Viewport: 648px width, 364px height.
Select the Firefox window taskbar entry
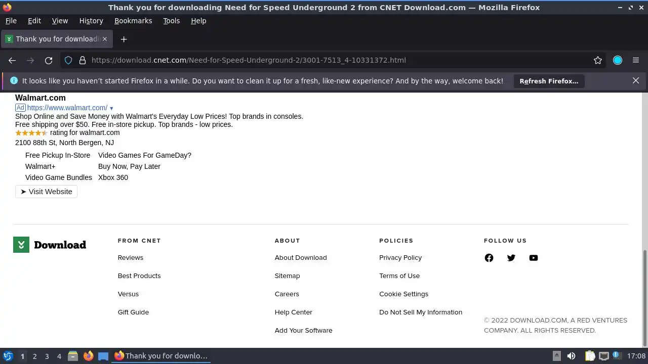click(x=161, y=356)
